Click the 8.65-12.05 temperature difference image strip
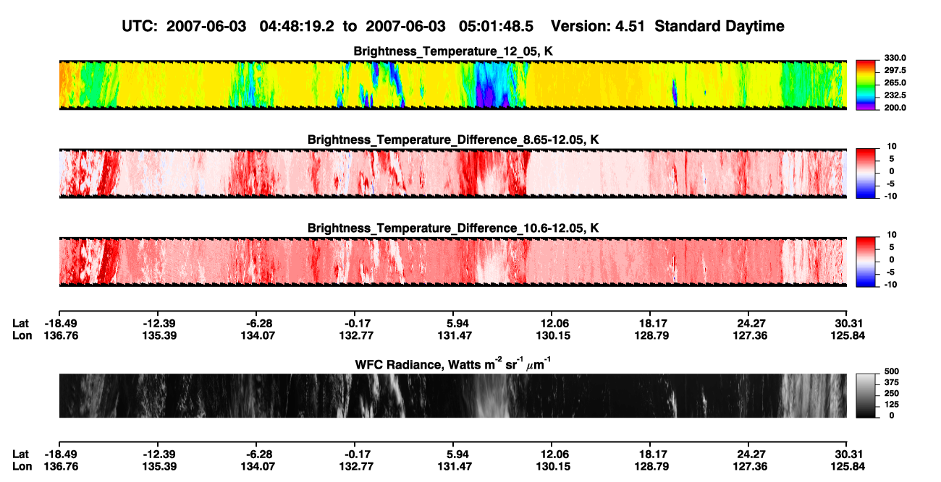This screenshot has width=941, height=482. pyautogui.click(x=452, y=173)
